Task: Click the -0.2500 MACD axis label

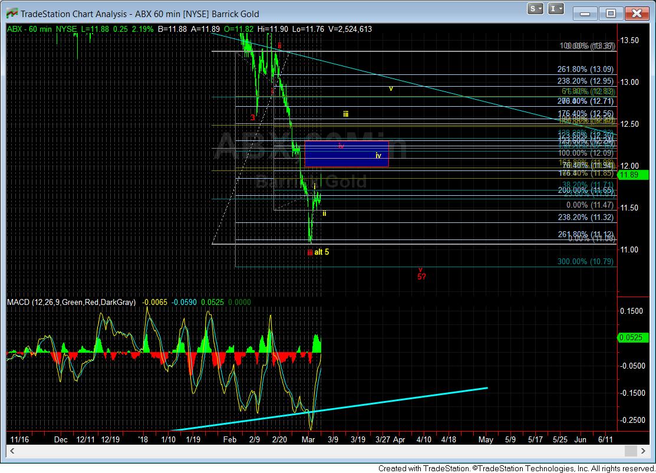Action: tap(632, 421)
